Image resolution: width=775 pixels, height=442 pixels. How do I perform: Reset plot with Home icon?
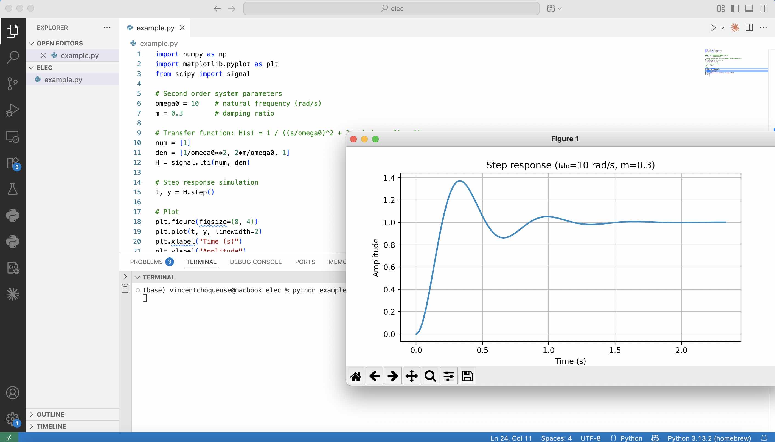pos(356,376)
